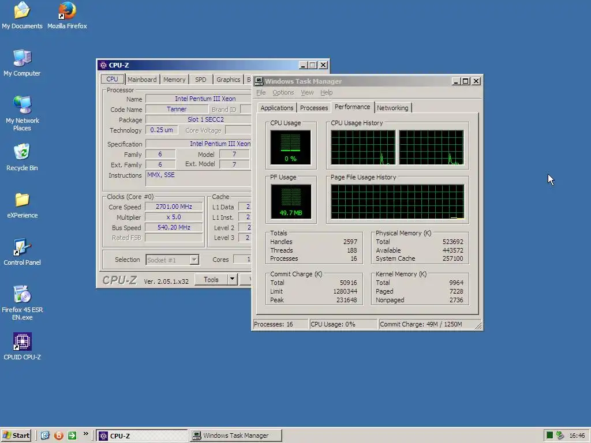Click the Multiplier value 'x 5.0'
This screenshot has height=443, width=591.
[174, 217]
